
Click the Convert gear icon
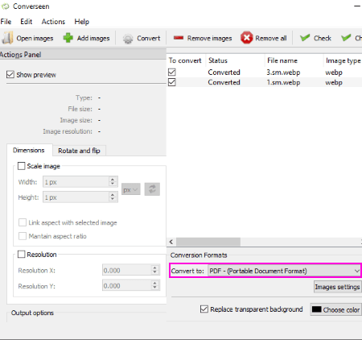click(x=128, y=39)
